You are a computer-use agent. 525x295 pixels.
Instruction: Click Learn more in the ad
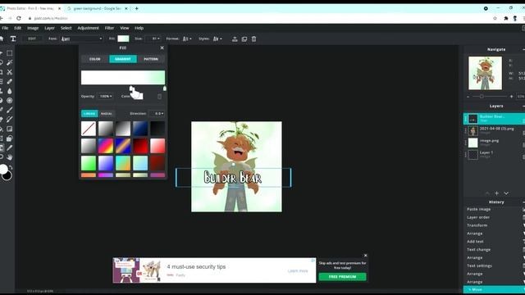pyautogui.click(x=298, y=270)
